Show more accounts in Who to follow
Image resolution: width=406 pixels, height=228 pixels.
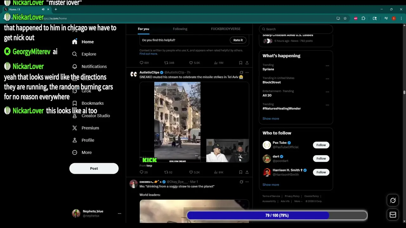tap(271, 185)
